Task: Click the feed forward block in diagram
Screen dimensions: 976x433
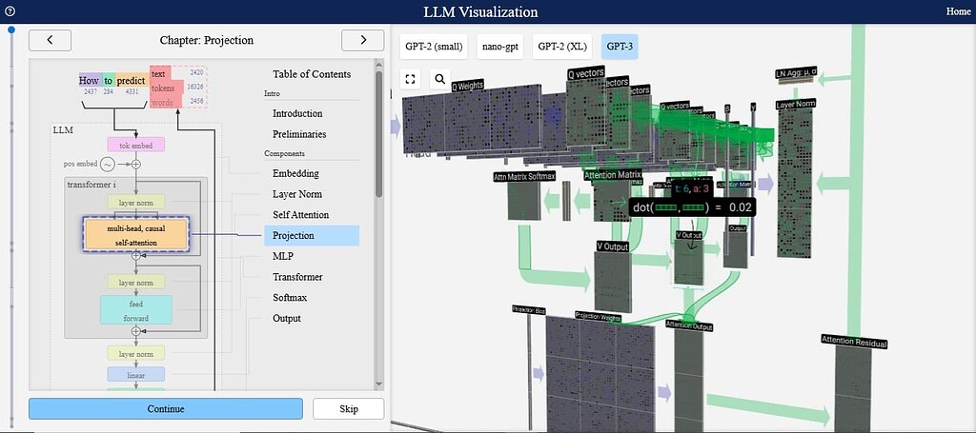Action: [x=135, y=310]
